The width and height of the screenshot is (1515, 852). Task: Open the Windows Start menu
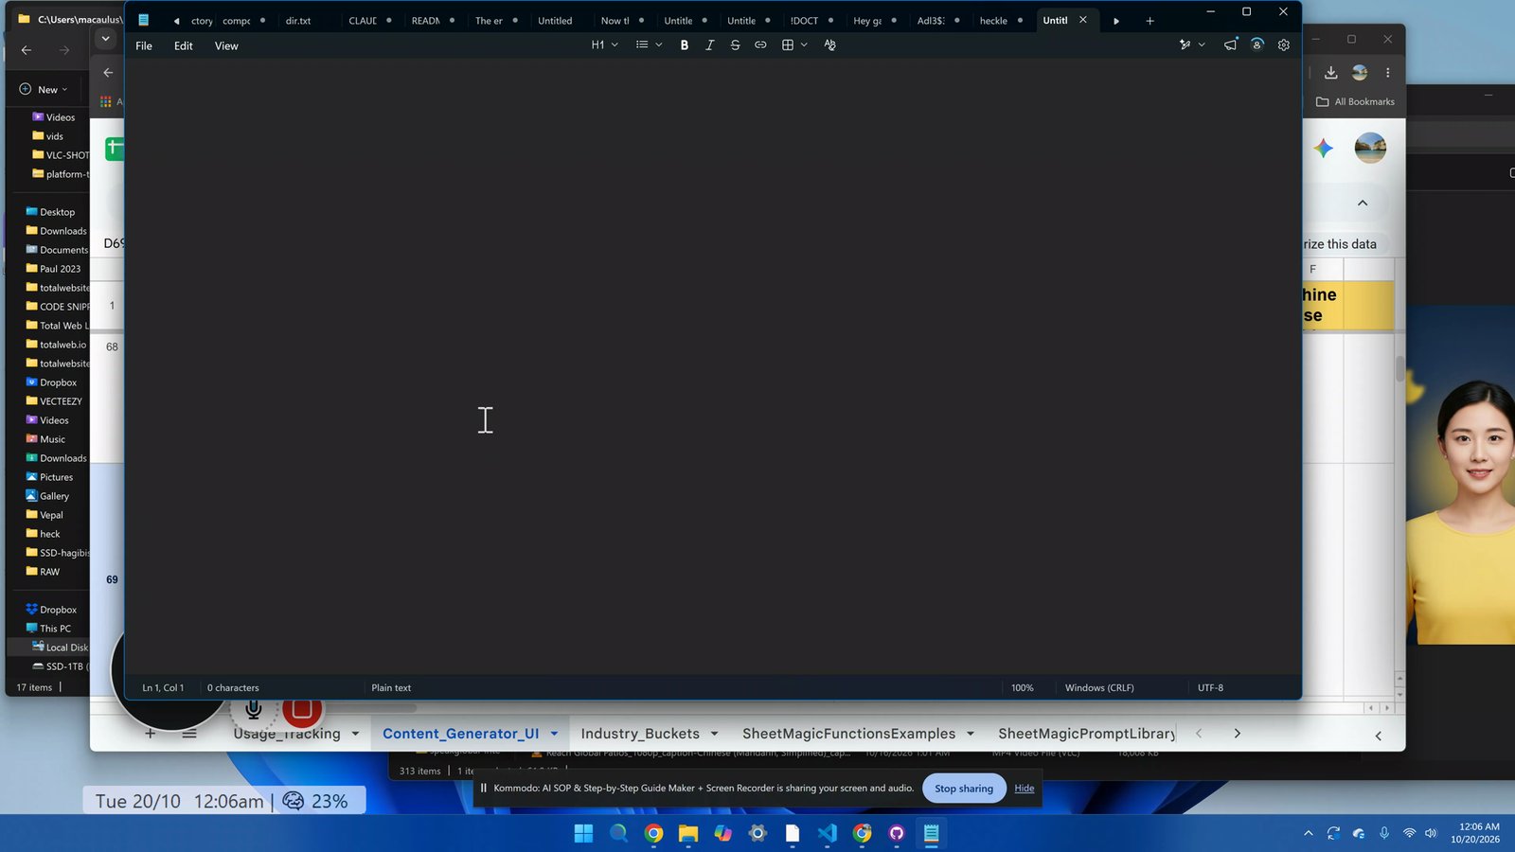pos(583,833)
